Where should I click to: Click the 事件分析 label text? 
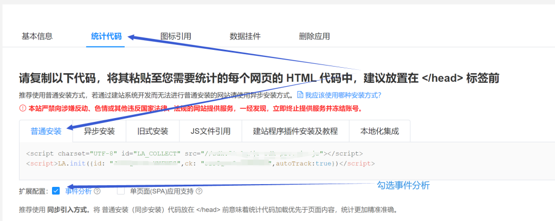[78, 191]
